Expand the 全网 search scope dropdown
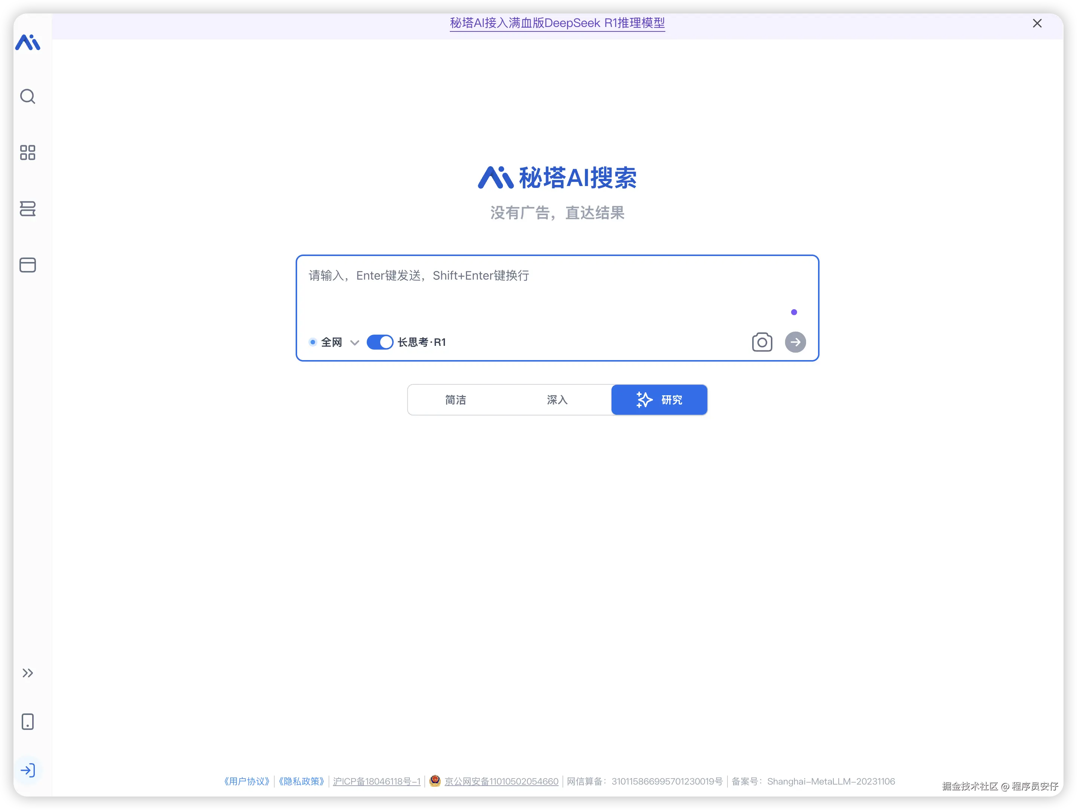The image size is (1077, 810). coord(354,342)
